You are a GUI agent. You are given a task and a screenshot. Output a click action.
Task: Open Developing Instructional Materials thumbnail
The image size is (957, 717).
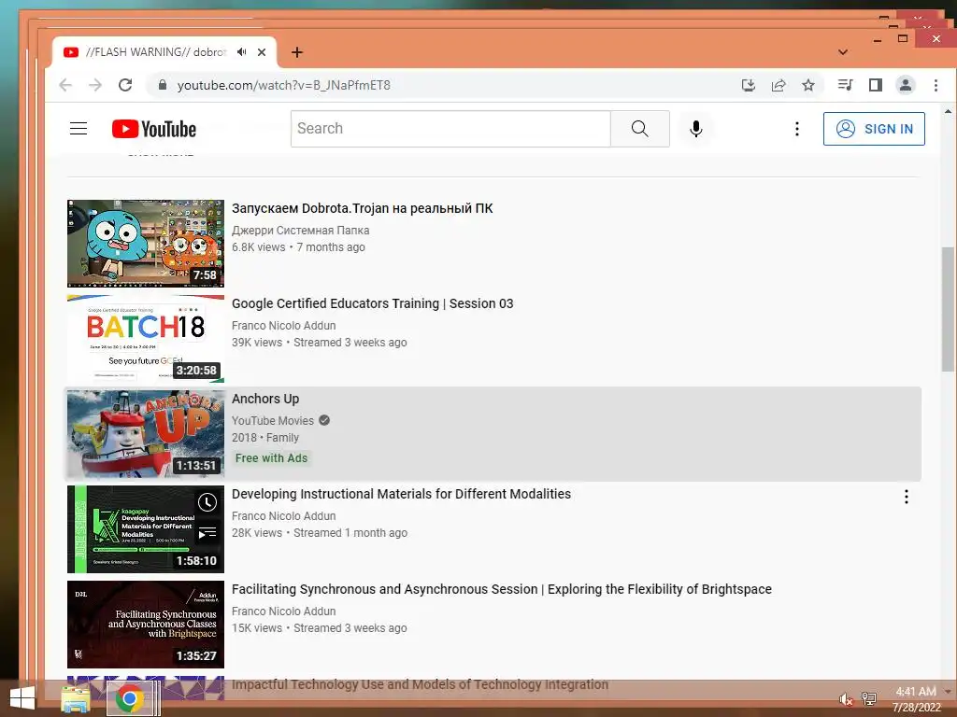145,528
